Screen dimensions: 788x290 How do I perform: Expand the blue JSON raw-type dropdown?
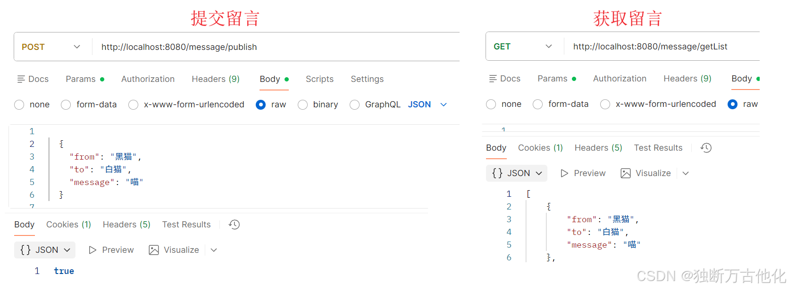443,105
